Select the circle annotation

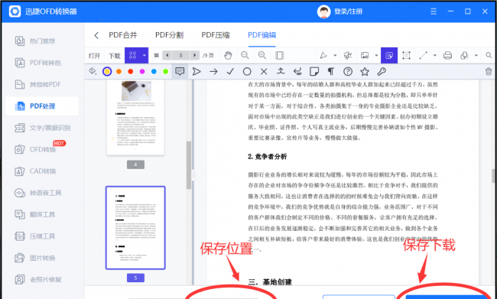(x=247, y=72)
